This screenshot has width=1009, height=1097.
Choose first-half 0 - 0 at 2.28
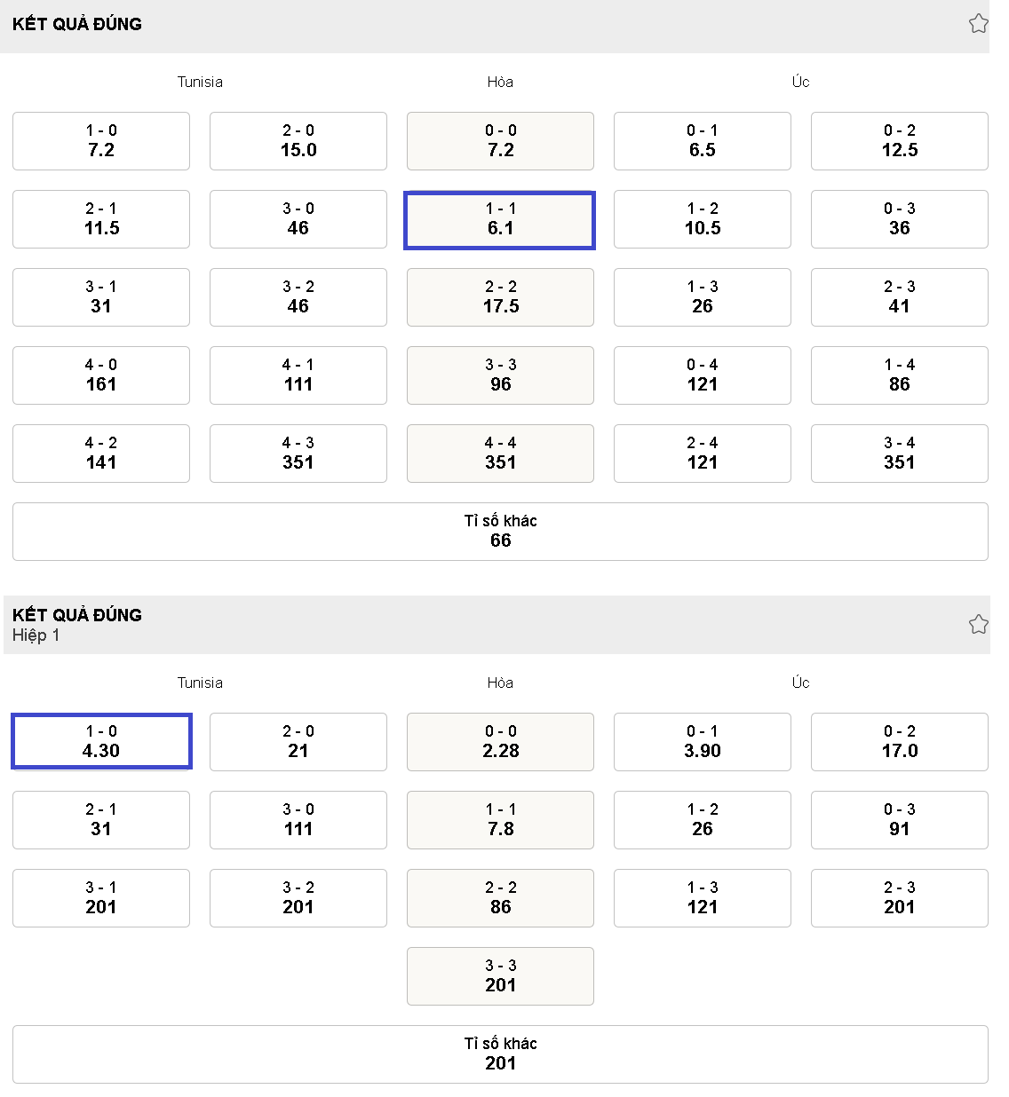(500, 742)
